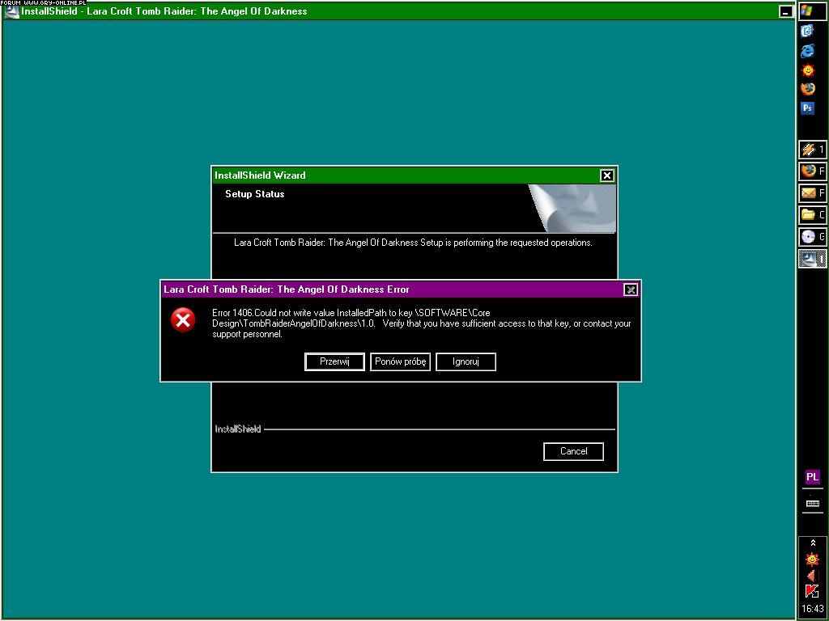Launch Outlook Express from quick launch

[807, 32]
